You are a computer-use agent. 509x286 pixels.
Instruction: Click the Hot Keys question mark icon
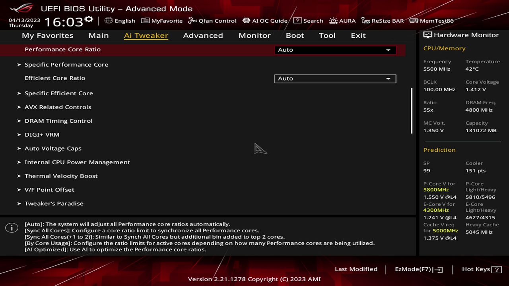click(497, 269)
